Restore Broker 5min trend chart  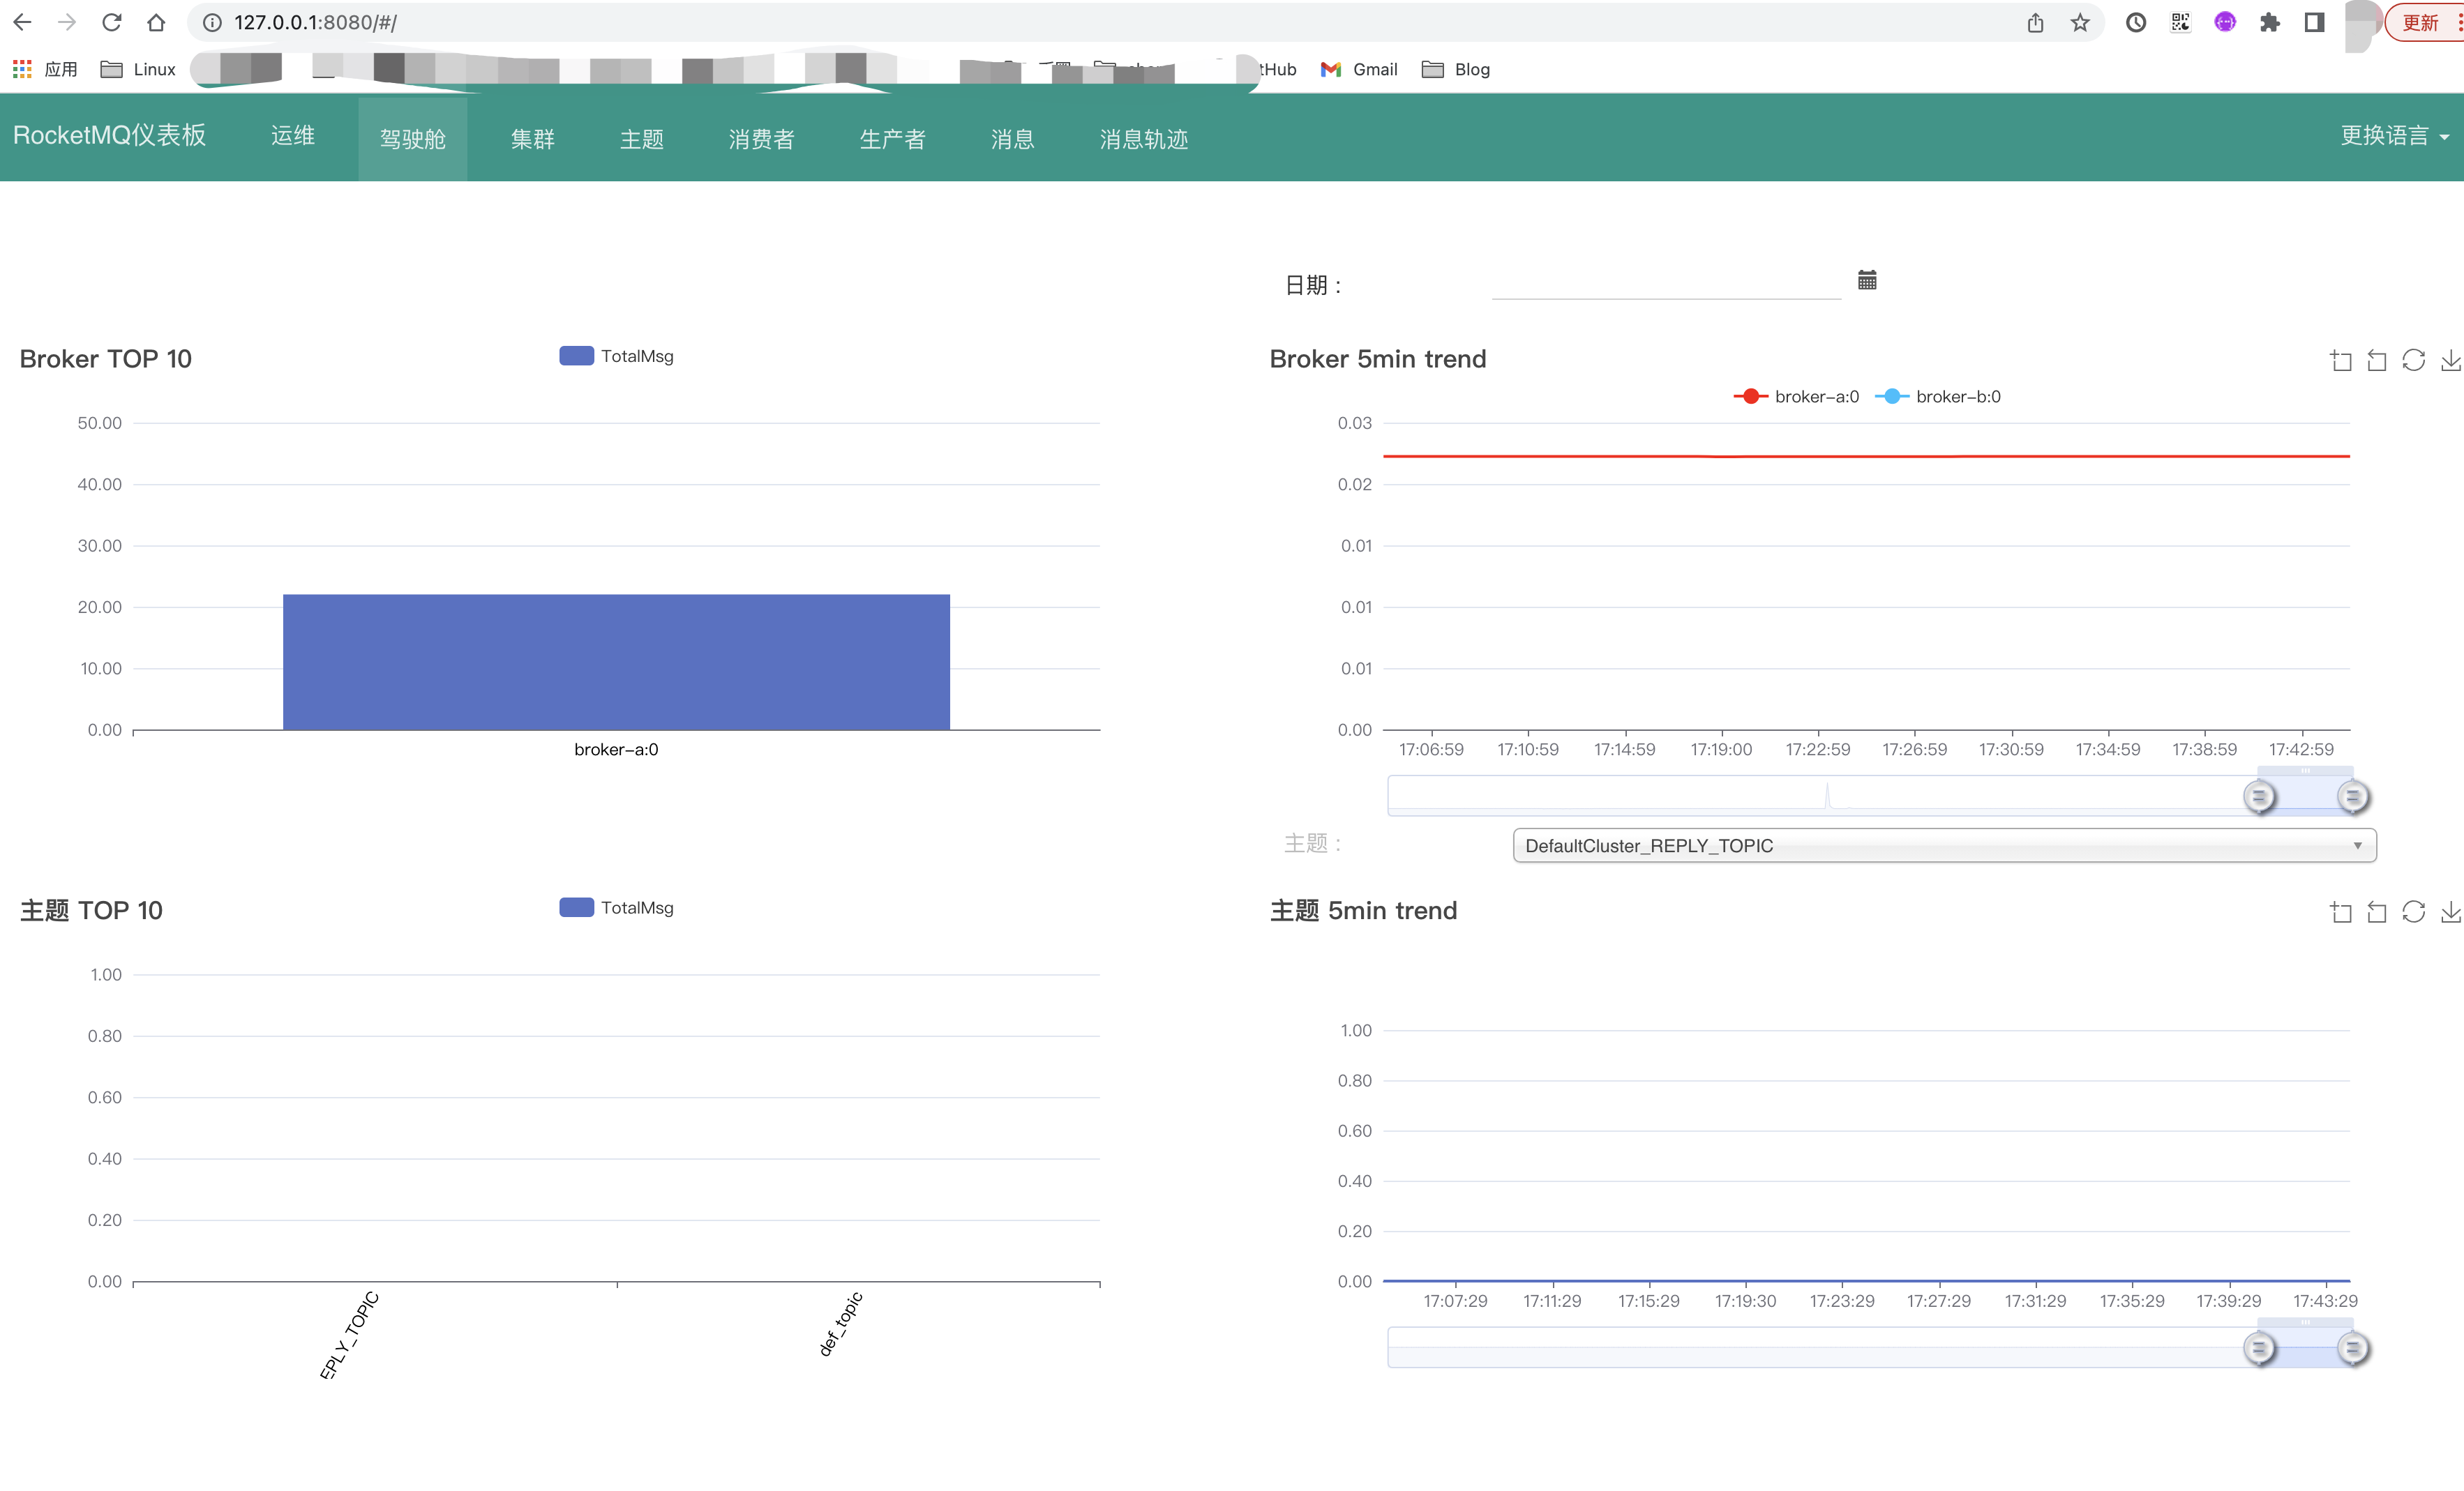(2414, 360)
